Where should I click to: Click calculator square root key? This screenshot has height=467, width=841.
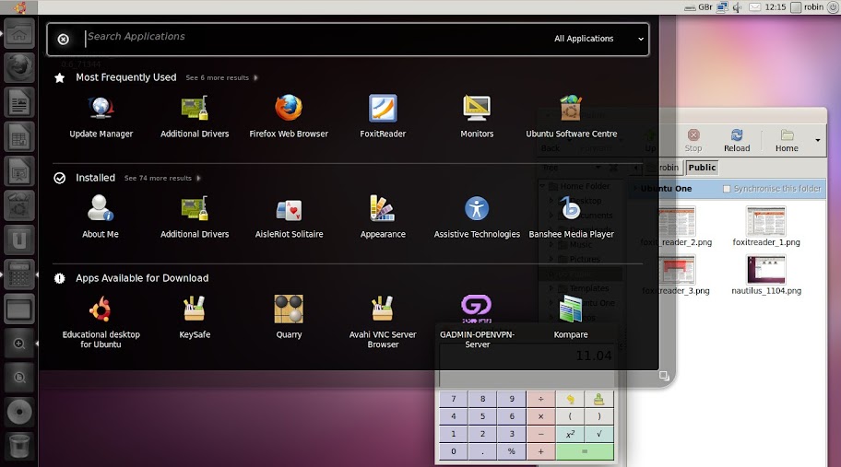pos(599,434)
